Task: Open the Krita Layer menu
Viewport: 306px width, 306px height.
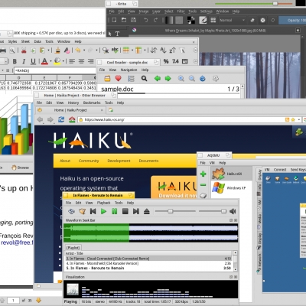Action: click(156, 11)
